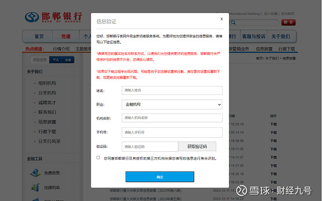Open 分支机构 in the sidebar
The image size is (322, 201).
pyautogui.click(x=47, y=93)
